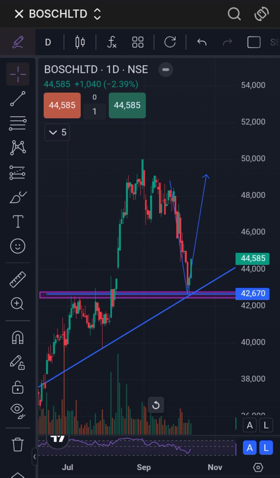Tap the green 44,585 buy button
This screenshot has width=280, height=478.
point(127,106)
